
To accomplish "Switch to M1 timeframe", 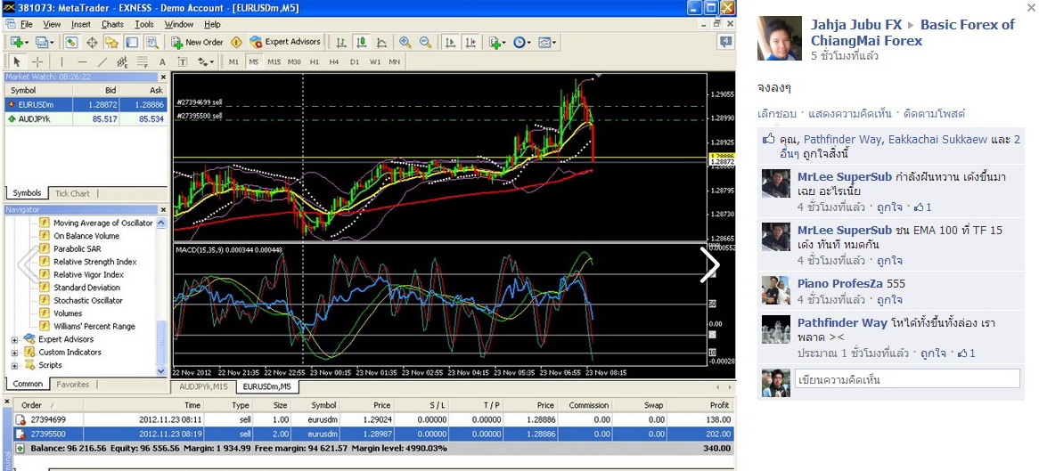I will coord(233,61).
